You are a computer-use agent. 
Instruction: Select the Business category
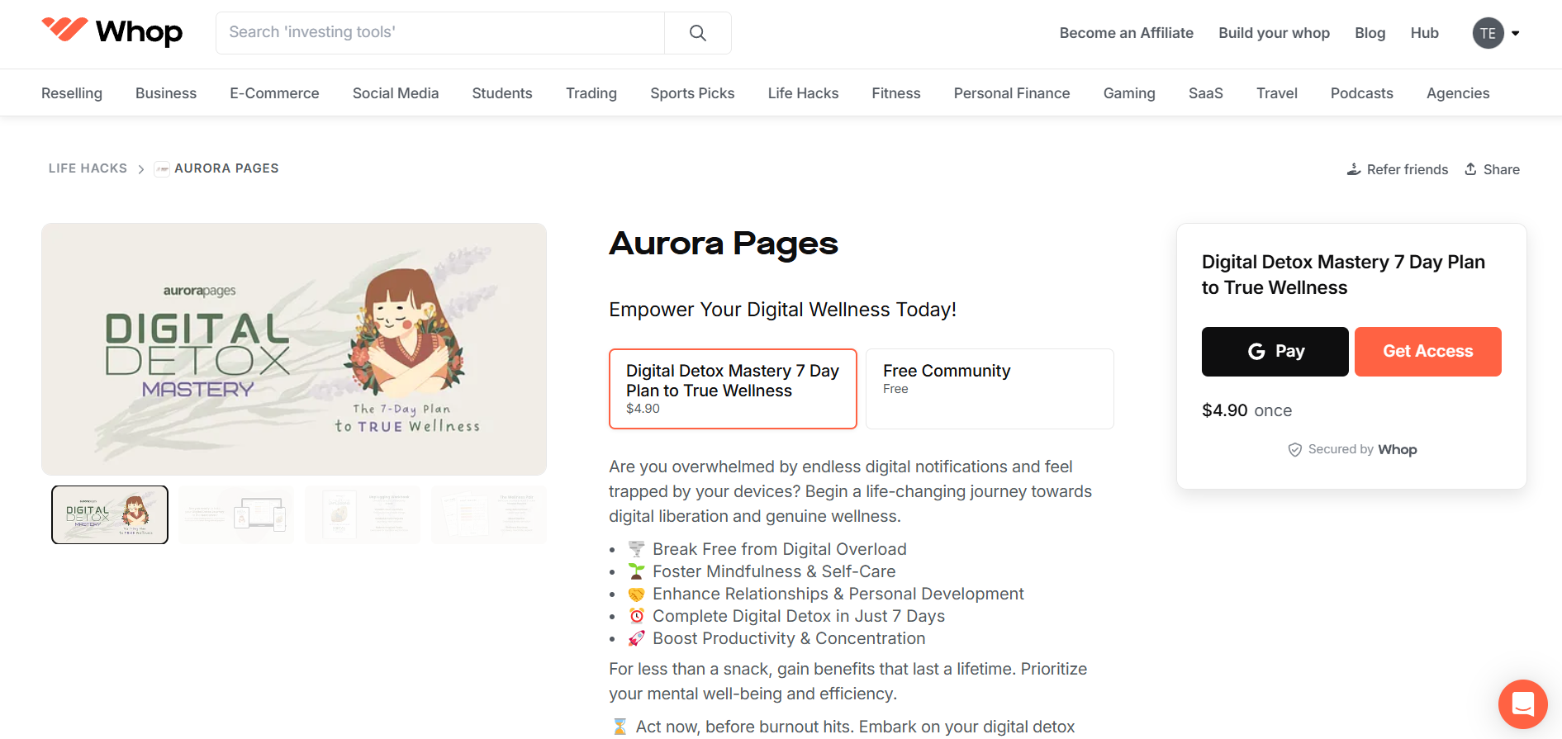click(x=166, y=93)
